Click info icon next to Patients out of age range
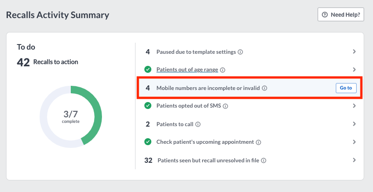Viewport: 373px width, 192px height. tap(223, 70)
